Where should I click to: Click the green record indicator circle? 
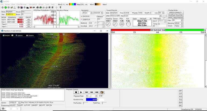6,8
